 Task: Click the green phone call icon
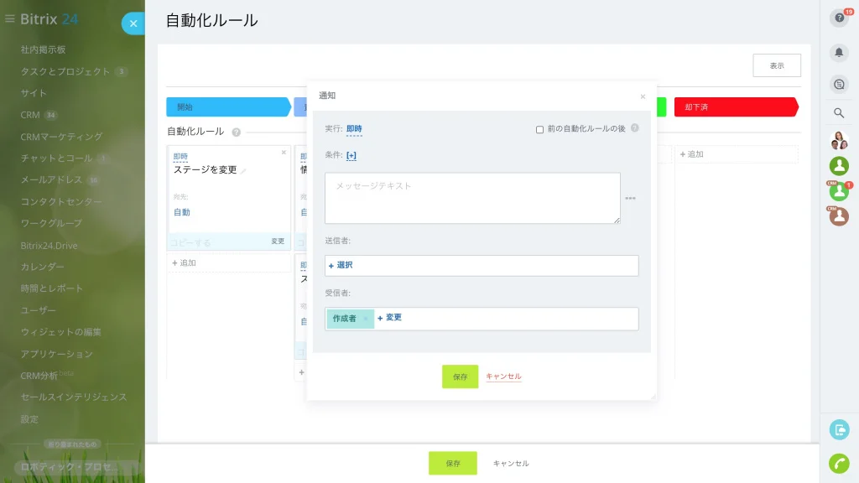click(839, 463)
